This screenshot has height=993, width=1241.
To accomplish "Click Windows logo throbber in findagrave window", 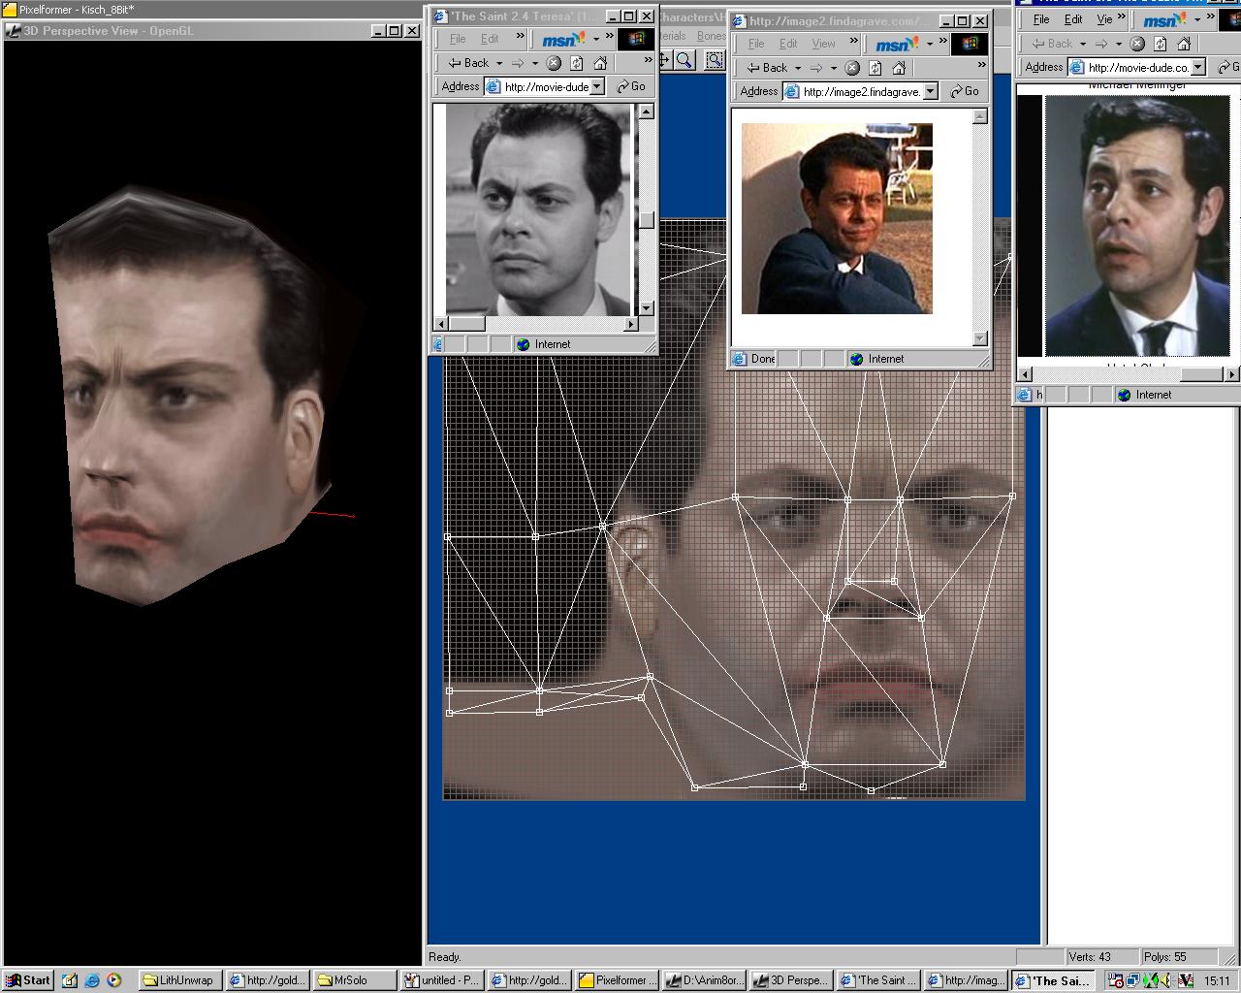I will click(x=970, y=44).
